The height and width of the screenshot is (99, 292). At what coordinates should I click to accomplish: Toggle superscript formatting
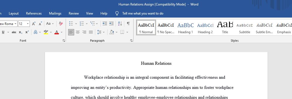tap(27, 32)
